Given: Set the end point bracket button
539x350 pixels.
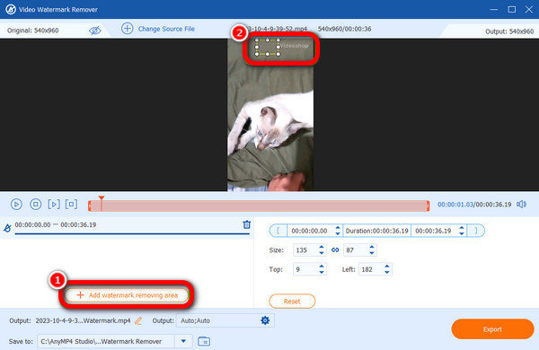Looking at the screenshot, I should (x=476, y=231).
